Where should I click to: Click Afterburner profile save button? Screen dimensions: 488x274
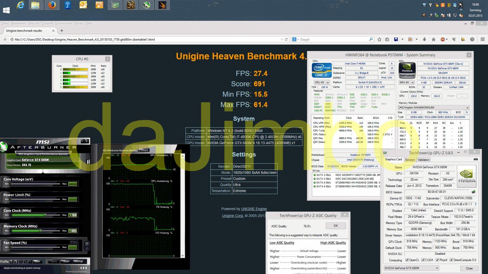point(37,261)
